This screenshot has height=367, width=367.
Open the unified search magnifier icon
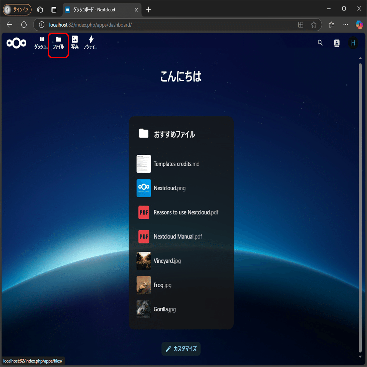point(320,43)
